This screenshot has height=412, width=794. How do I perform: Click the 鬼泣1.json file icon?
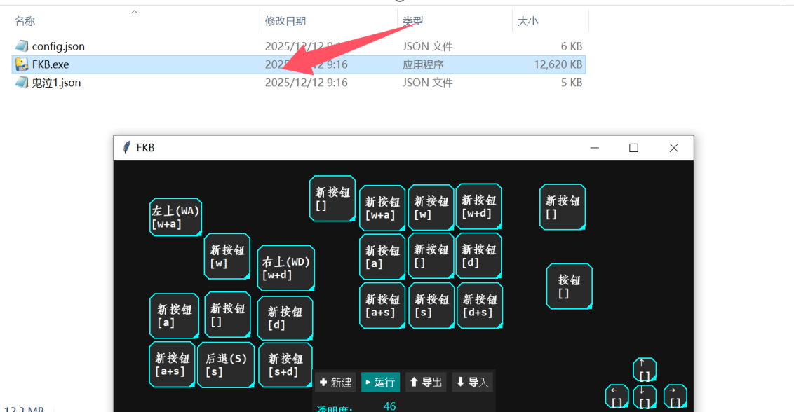coord(22,83)
